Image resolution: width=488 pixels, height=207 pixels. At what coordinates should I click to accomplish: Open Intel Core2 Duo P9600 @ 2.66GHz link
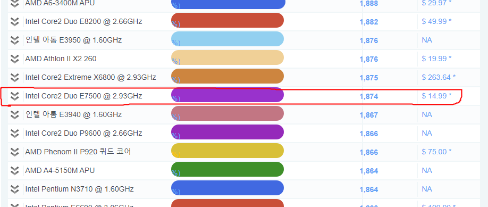83,133
